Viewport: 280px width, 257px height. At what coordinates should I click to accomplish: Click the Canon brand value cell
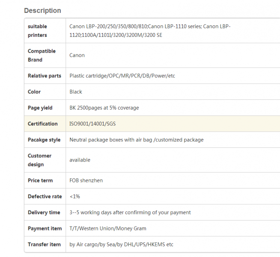[x=173, y=55]
